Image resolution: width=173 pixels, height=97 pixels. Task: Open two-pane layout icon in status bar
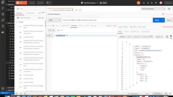click(x=166, y=93)
